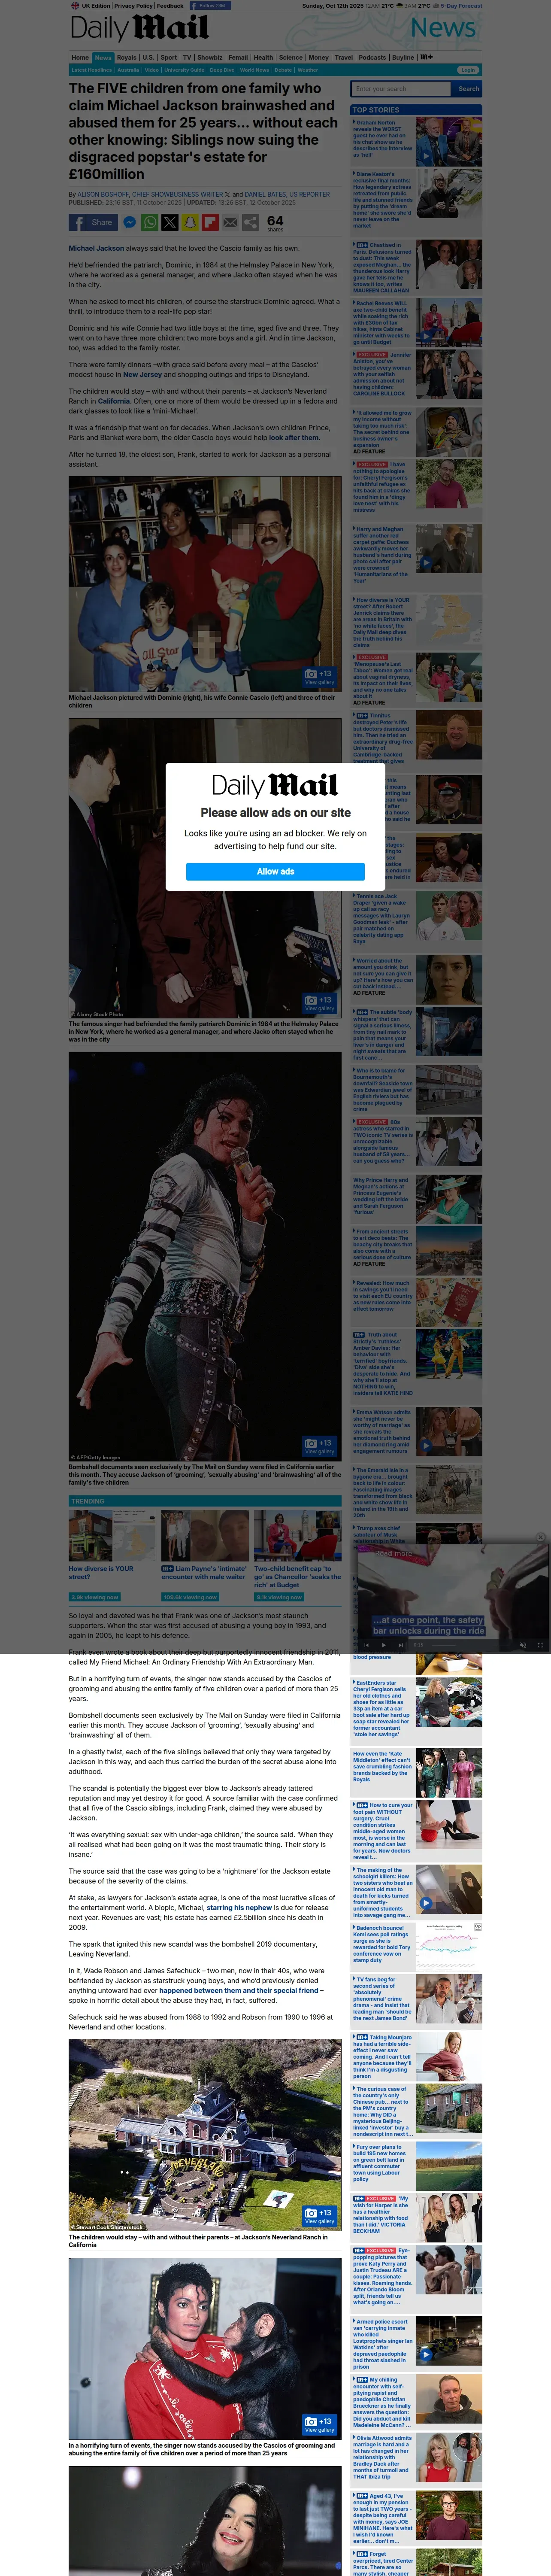Share article by email envelope icon

[x=230, y=223]
